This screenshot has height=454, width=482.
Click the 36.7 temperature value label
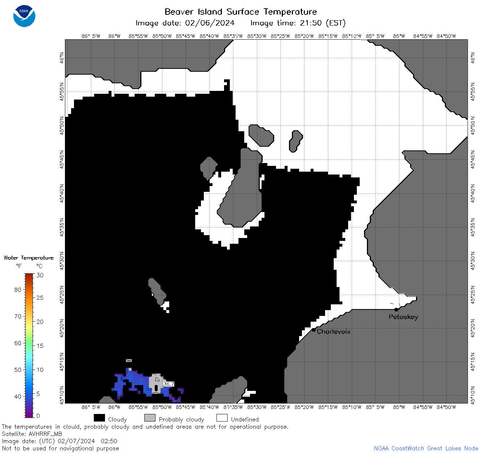(169, 384)
